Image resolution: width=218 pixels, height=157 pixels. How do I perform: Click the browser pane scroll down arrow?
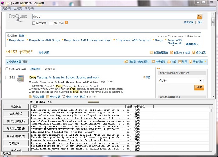click(213, 96)
